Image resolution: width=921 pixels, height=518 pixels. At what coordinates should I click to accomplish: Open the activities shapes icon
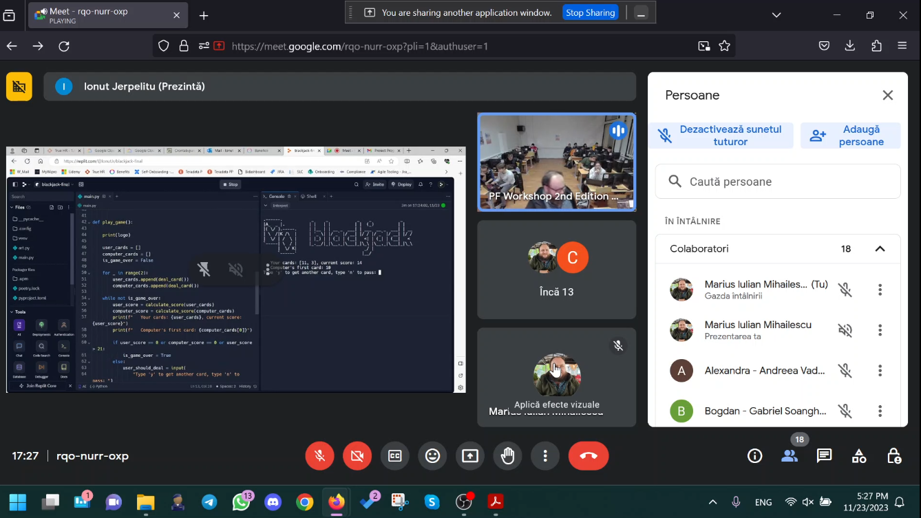tap(859, 456)
